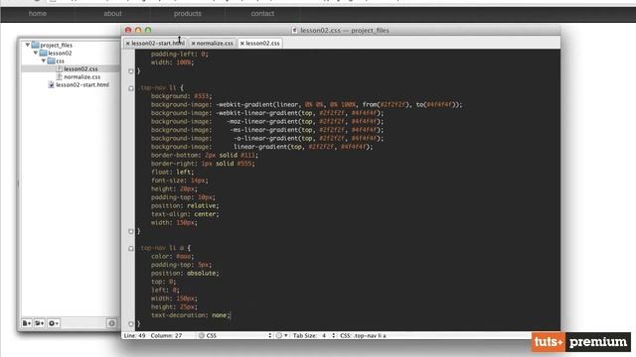Viewport: 636px width, 357px height.
Task: Click the text-align: center line
Action: pos(185,214)
